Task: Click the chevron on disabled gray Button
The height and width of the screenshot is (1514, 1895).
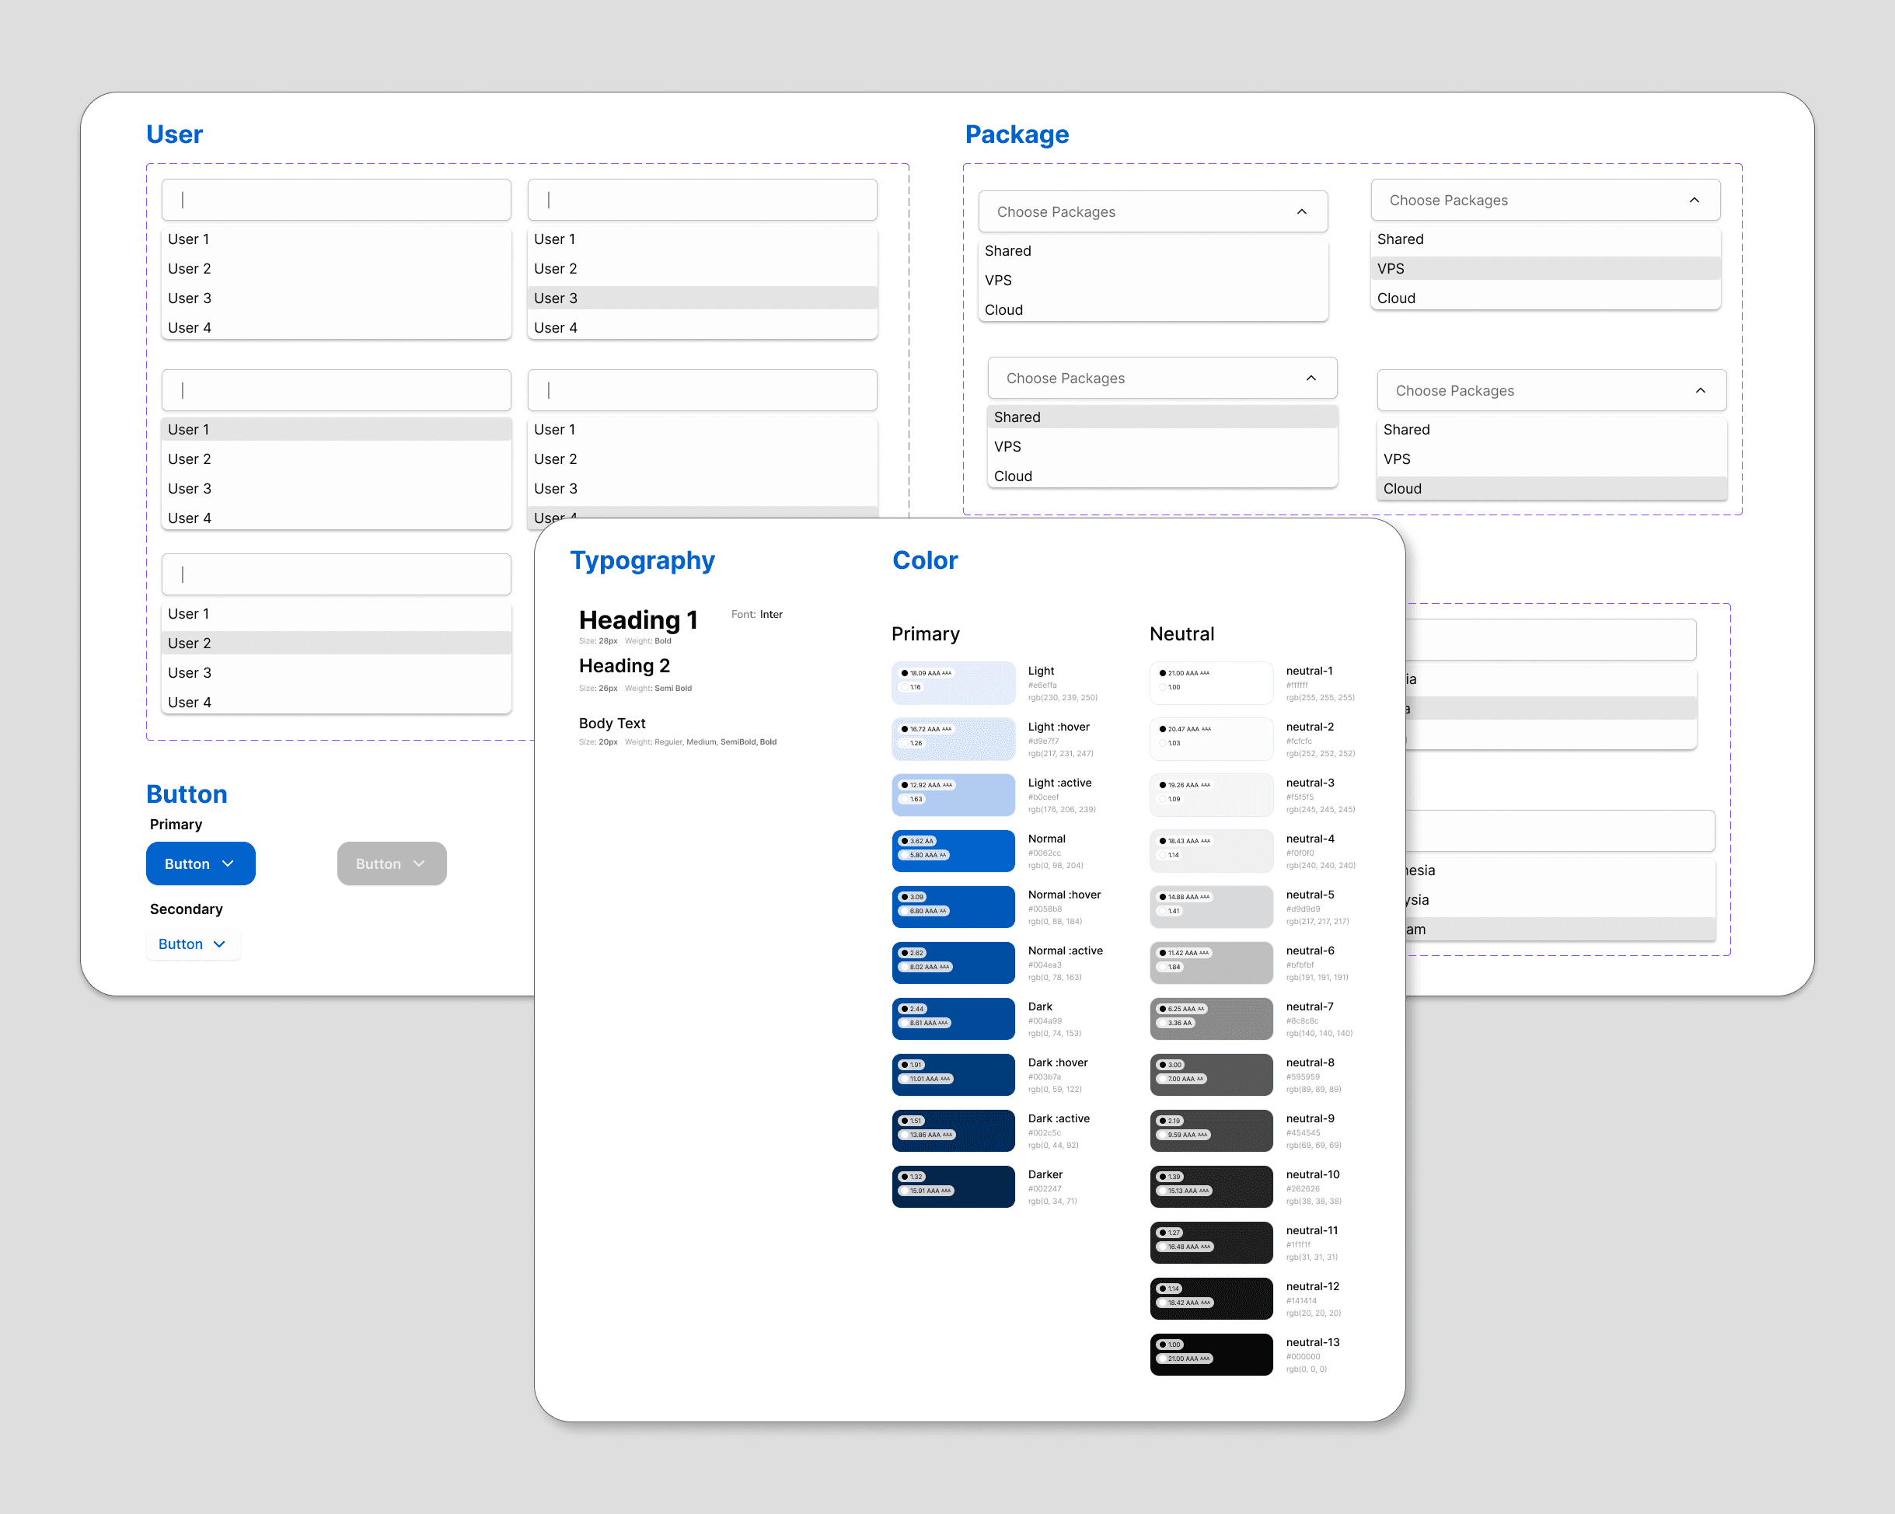Action: 419,863
